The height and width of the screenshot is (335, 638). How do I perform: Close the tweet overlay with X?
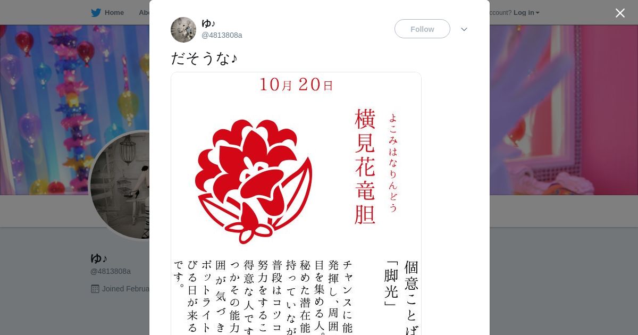620,13
